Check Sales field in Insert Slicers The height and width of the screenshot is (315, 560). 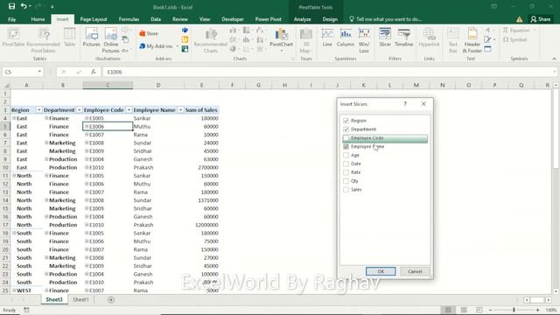[346, 190]
